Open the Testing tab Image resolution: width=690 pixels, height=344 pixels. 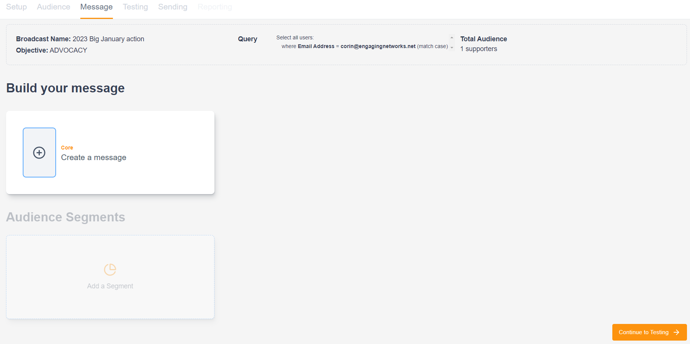(x=135, y=7)
